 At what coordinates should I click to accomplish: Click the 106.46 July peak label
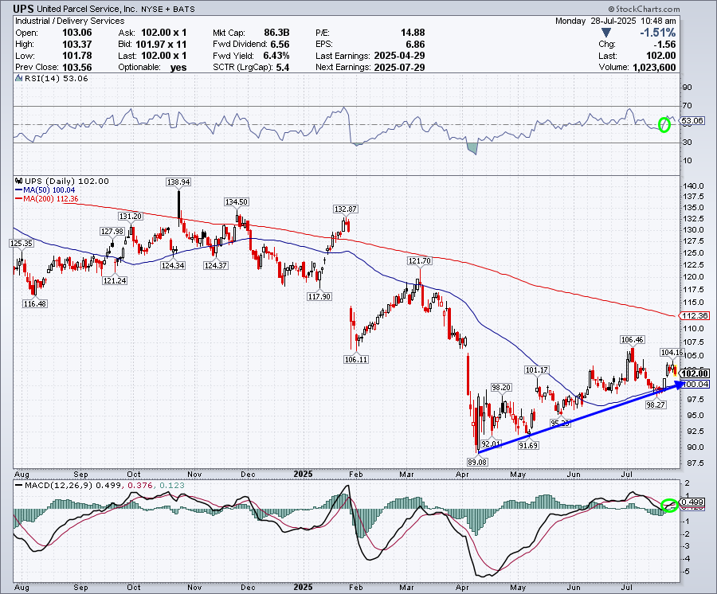tap(633, 338)
